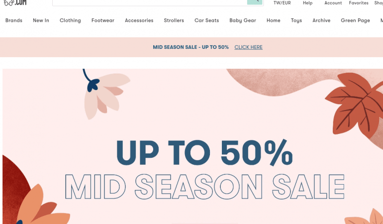
Task: Browse the Strollers category
Action: tap(174, 20)
